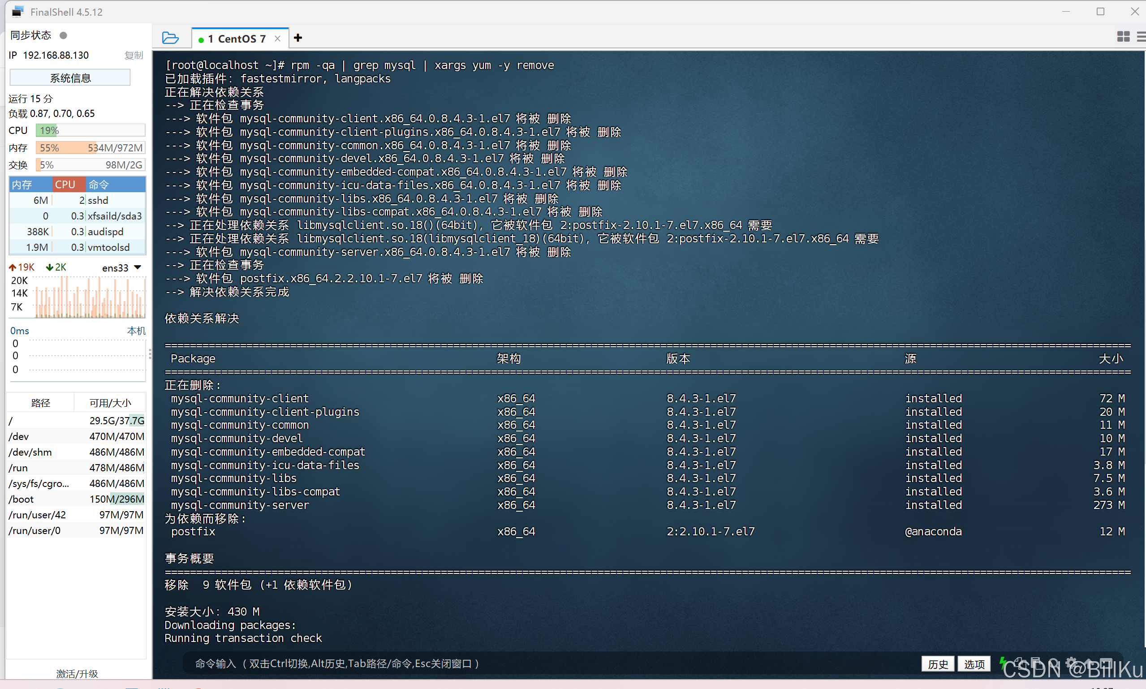Click the network traffic graph
The height and width of the screenshot is (689, 1146).
90,297
